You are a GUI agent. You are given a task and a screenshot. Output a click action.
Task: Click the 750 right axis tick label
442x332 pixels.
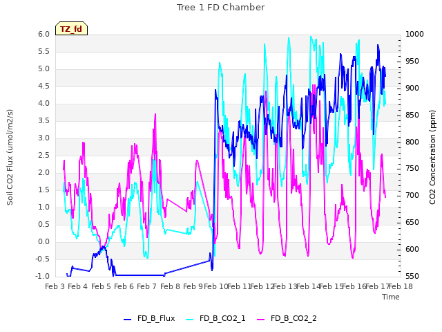click(x=412, y=169)
